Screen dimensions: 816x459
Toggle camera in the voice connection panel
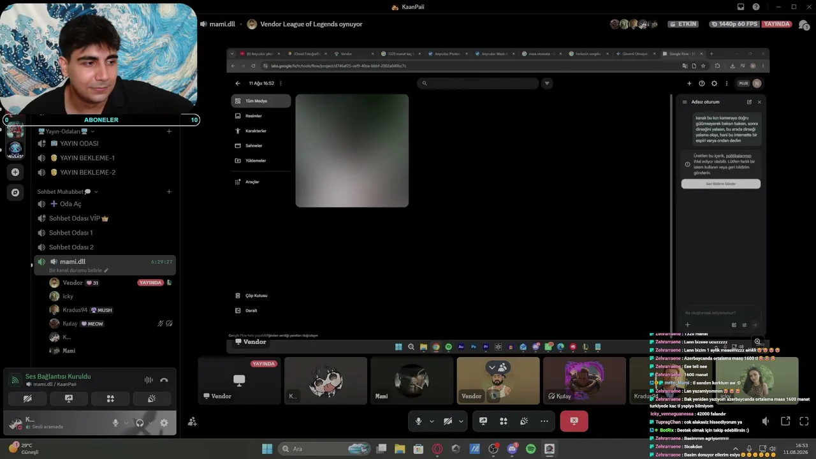point(27,398)
